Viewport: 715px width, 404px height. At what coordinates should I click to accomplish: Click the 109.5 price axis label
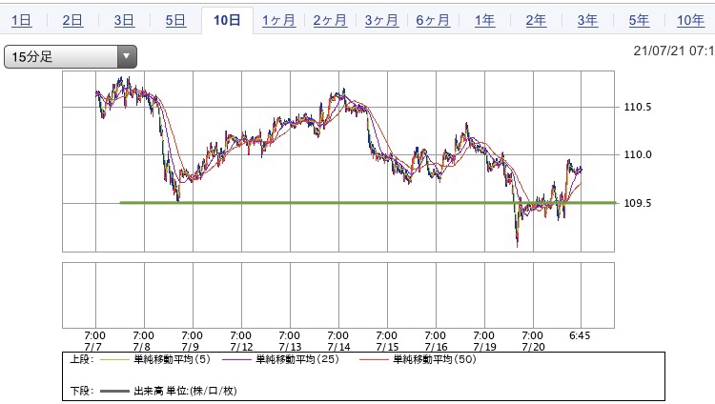coord(638,203)
